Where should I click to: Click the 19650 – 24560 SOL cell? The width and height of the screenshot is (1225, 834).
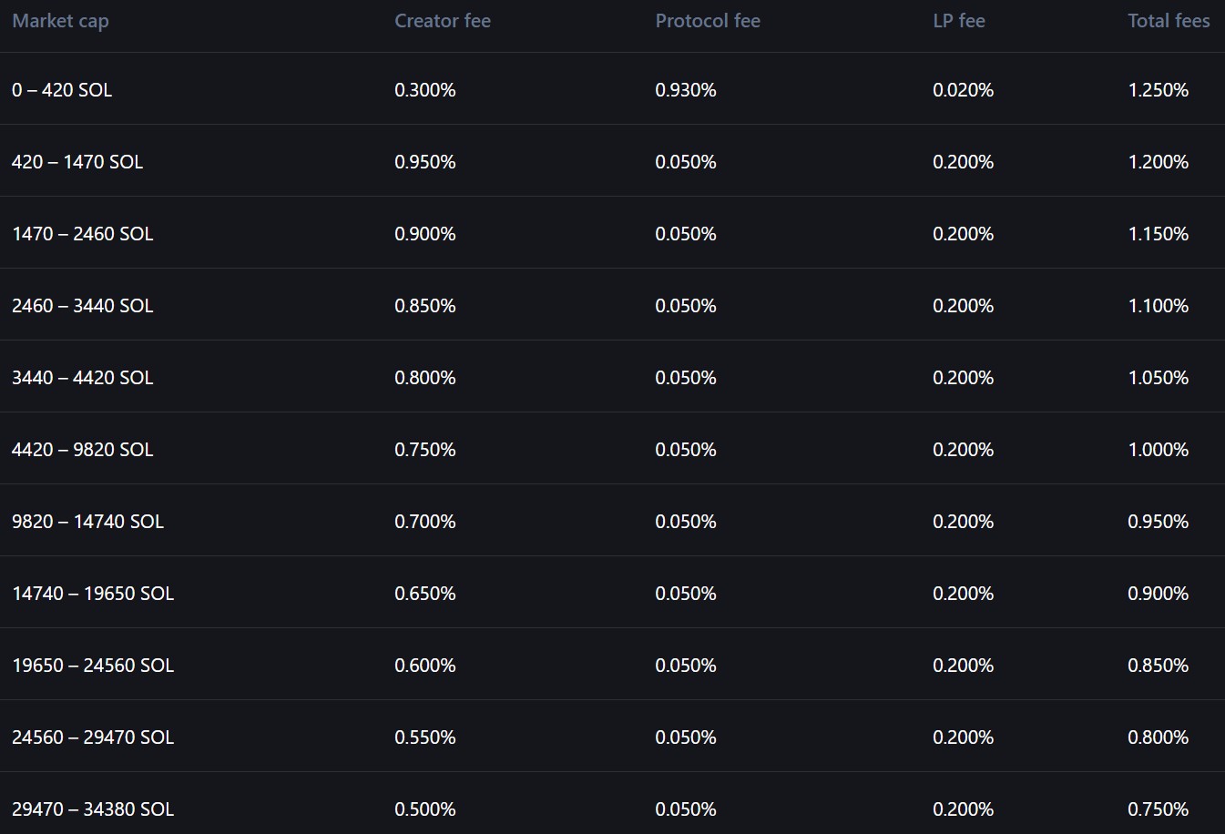point(93,666)
